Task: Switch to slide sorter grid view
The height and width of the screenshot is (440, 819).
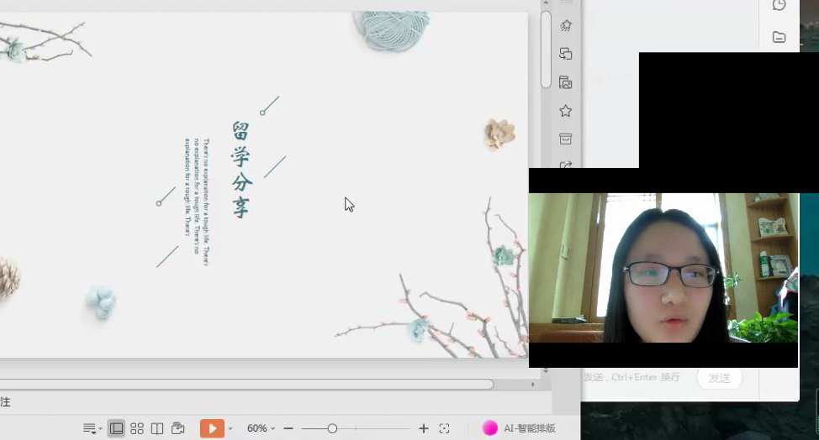Action: pos(137,428)
